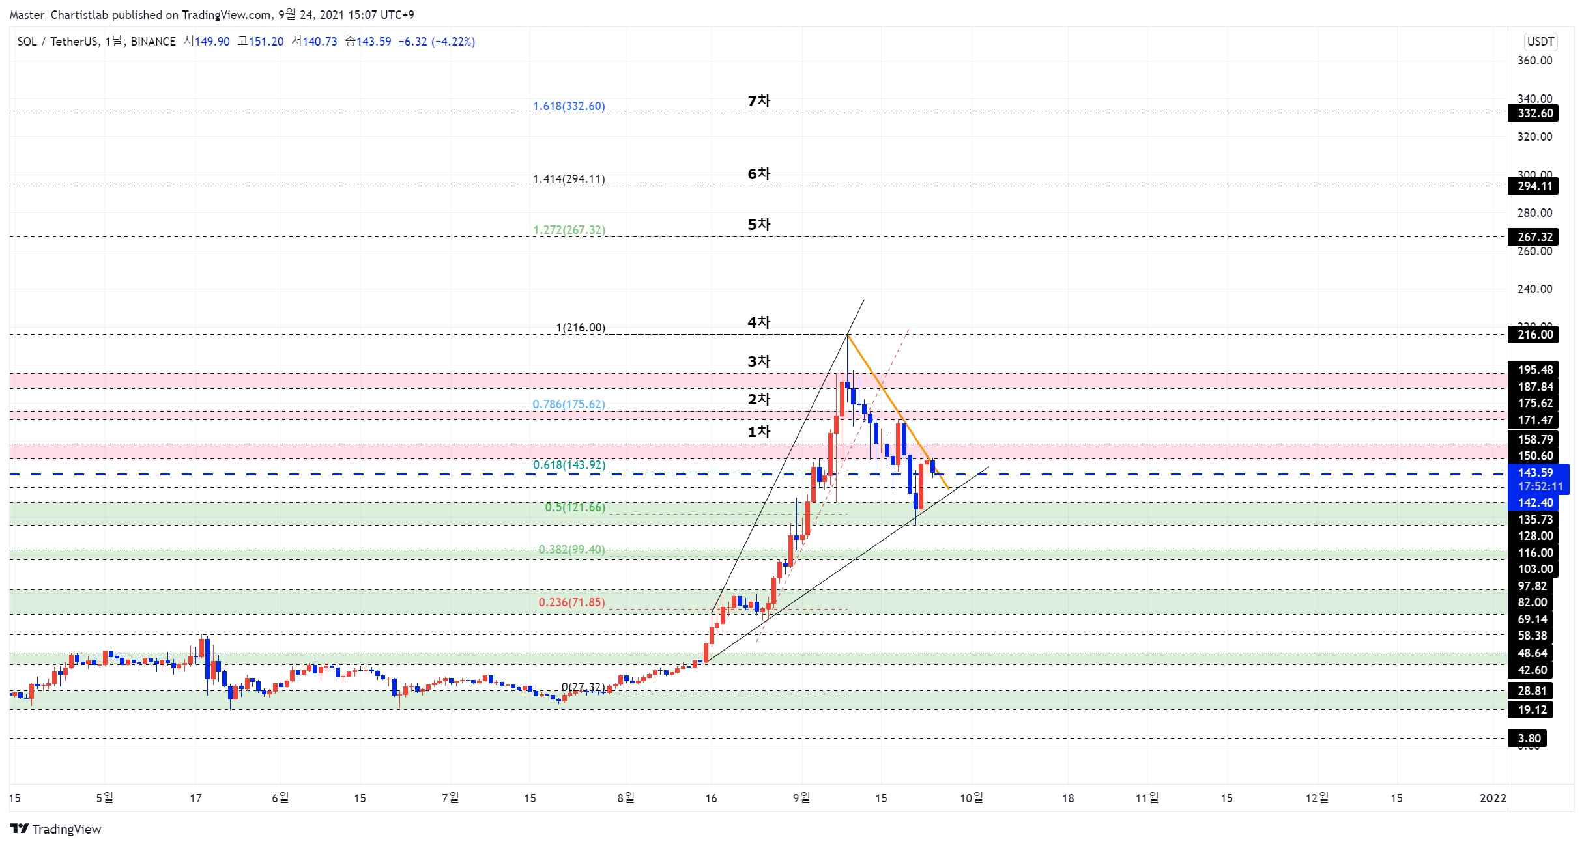Click the 0.618(143.92) Fibonacci label

tap(569, 465)
